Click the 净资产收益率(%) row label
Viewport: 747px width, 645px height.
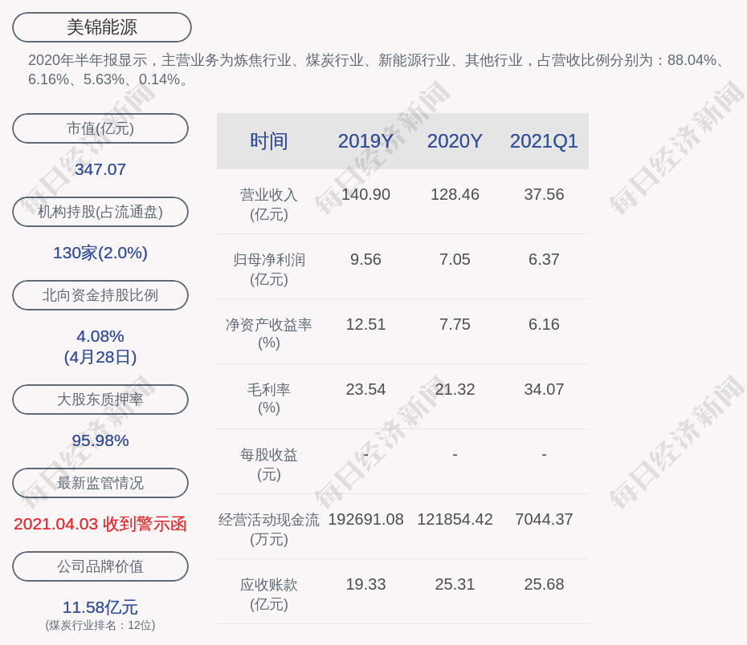click(268, 334)
